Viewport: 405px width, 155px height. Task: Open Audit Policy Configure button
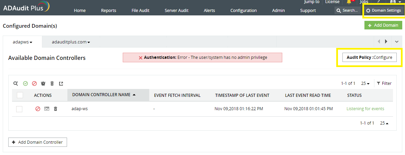(367, 57)
